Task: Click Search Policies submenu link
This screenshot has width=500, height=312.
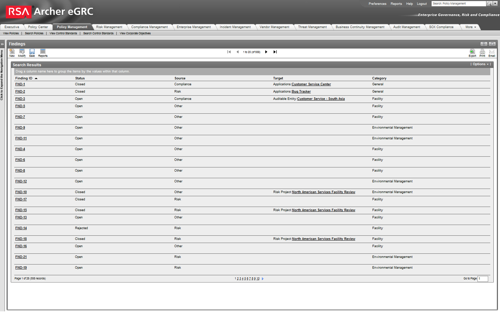Action: click(x=34, y=33)
